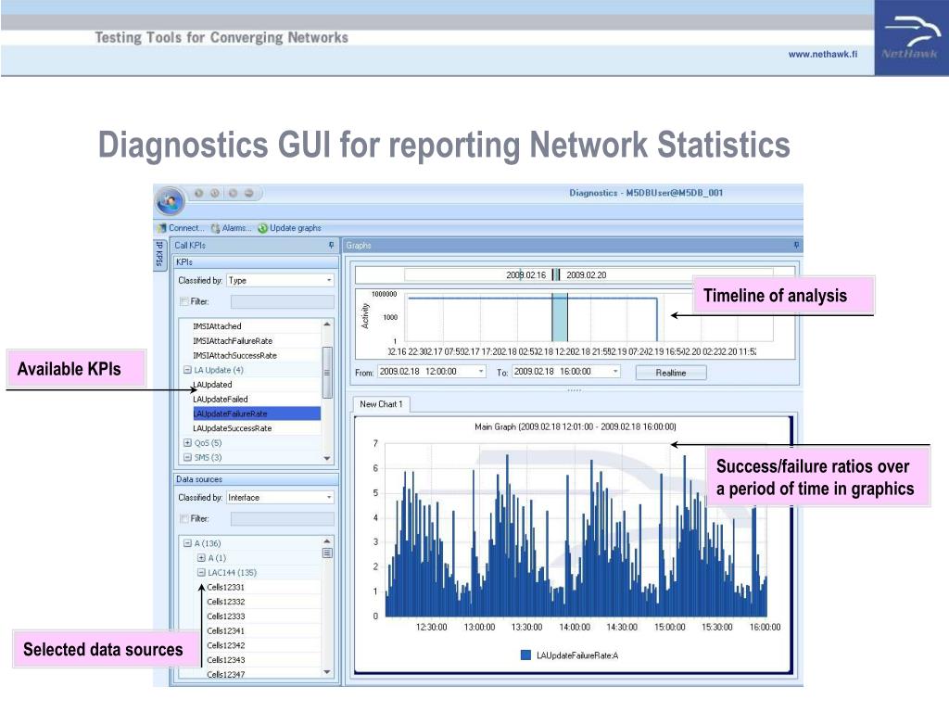The height and width of the screenshot is (712, 949).
Task: Click the Connect toolbar icon
Action: [x=162, y=228]
